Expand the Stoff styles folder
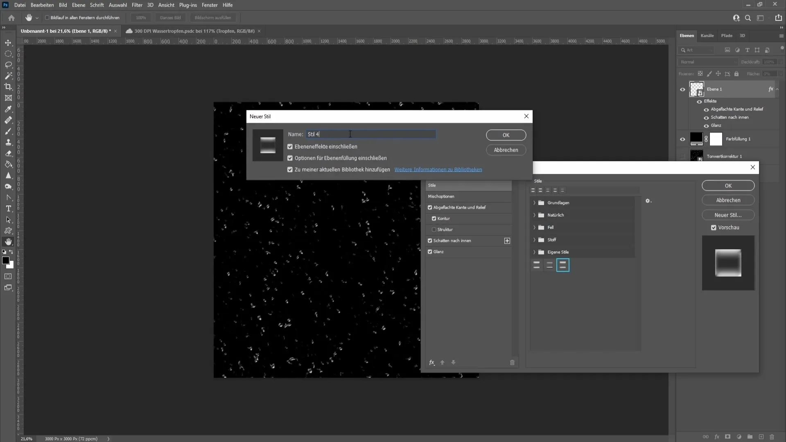The width and height of the screenshot is (786, 442). [534, 240]
